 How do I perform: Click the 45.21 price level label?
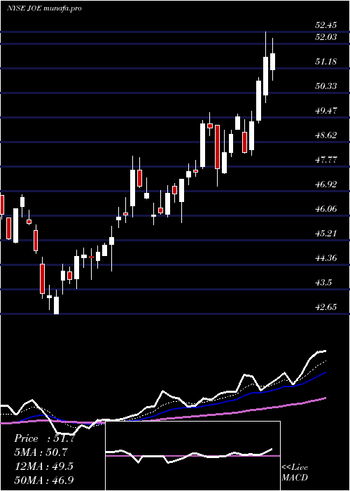[x=326, y=234]
